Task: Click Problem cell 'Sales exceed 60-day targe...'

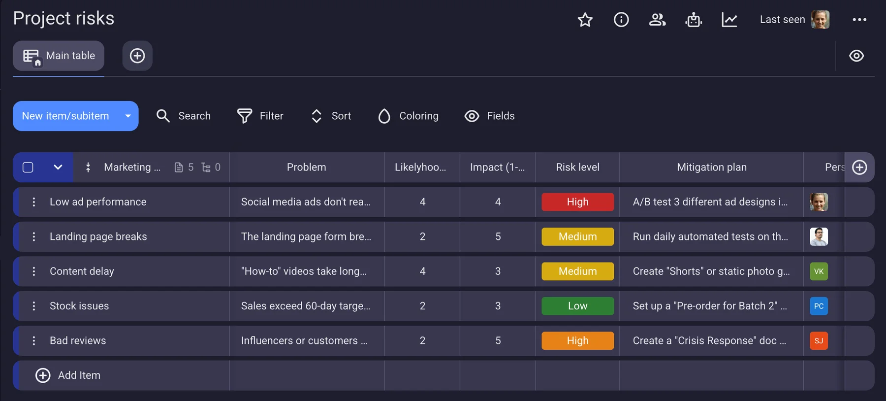Action: click(307, 306)
